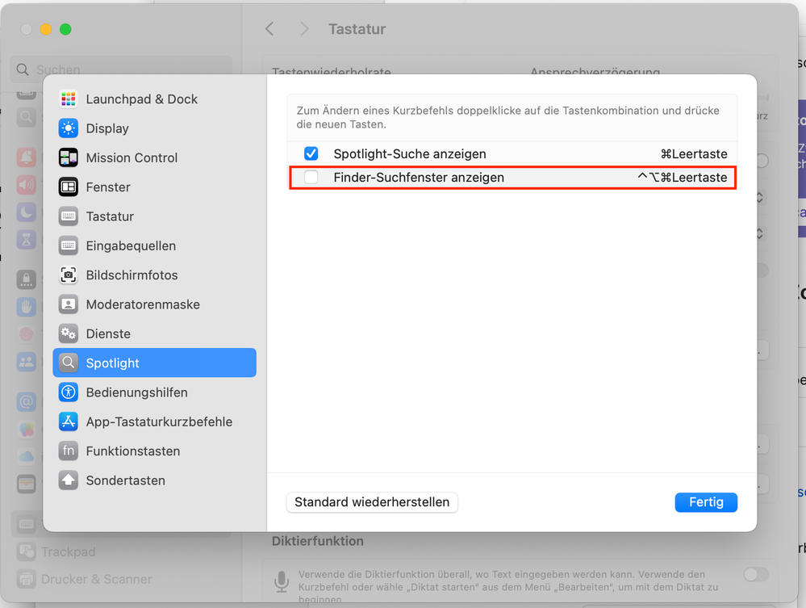Disable Spotlight-Suche anzeigen checkbox
806x608 pixels.
(311, 153)
